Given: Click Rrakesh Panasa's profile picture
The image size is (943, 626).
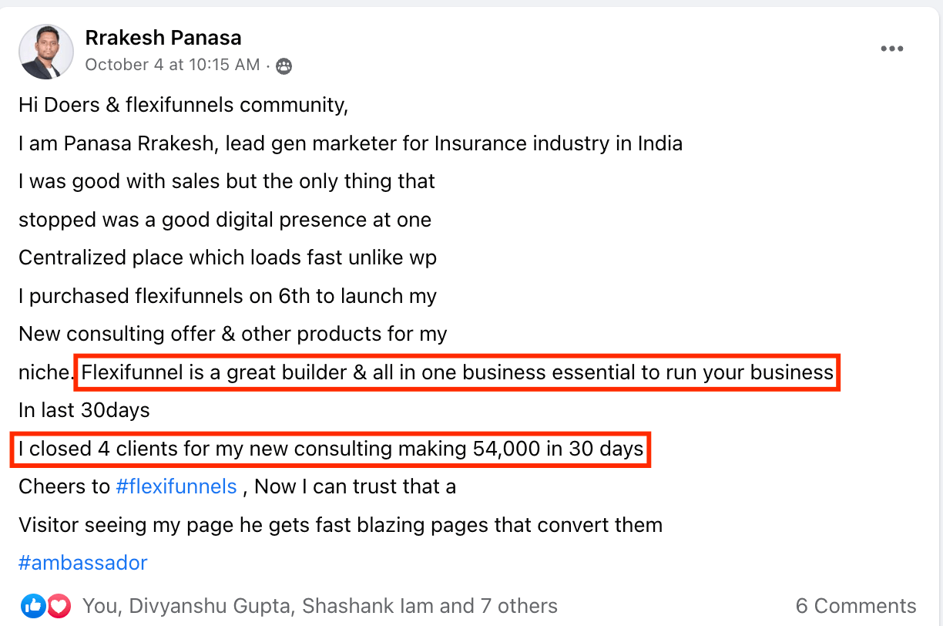Looking at the screenshot, I should click(46, 51).
